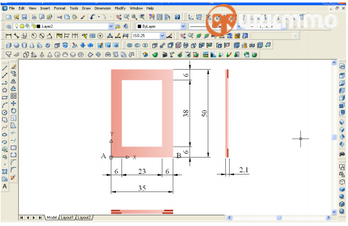Select the Array modify tool
Viewport: 348px width, 226px height.
[14, 96]
